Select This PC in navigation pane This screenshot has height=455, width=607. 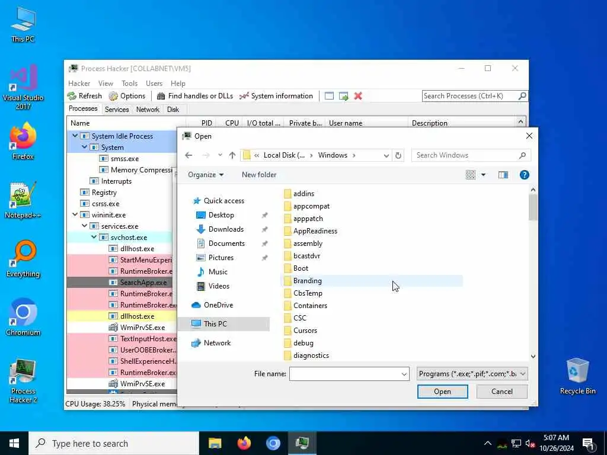[x=223, y=324]
